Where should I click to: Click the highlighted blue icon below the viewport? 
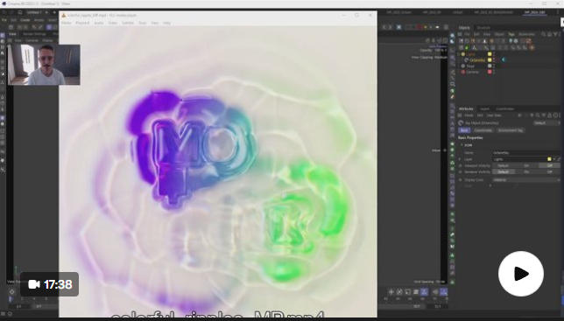click(x=424, y=292)
